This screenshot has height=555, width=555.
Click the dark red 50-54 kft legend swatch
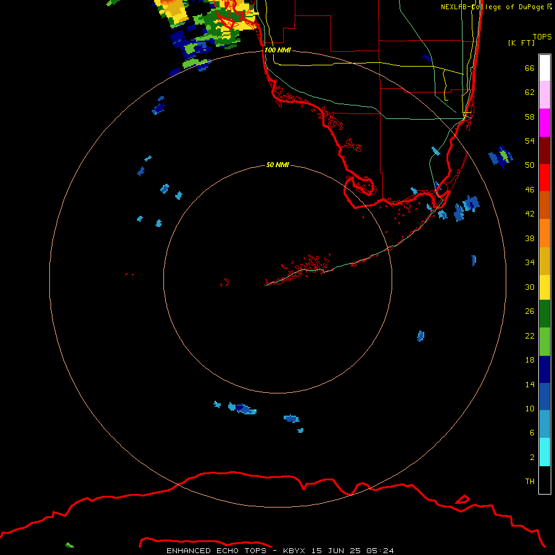coord(545,150)
